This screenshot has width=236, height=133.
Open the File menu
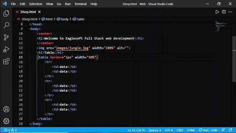13,4
